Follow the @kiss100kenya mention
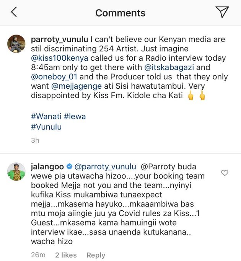 tap(60, 58)
